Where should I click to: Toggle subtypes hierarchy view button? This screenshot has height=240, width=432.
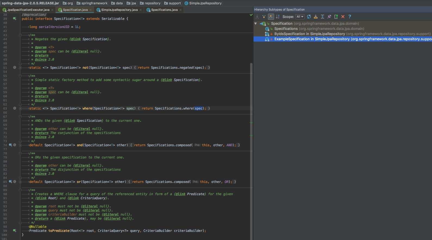(271, 17)
